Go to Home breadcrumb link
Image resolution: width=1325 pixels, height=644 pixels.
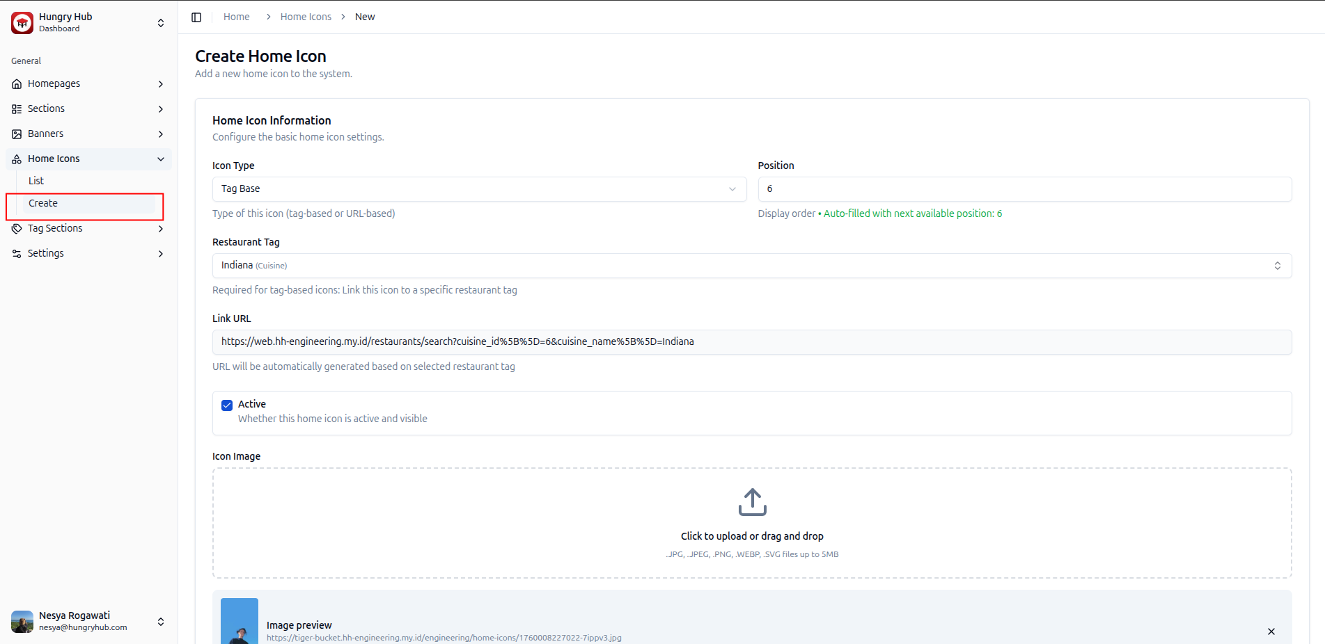coord(236,17)
